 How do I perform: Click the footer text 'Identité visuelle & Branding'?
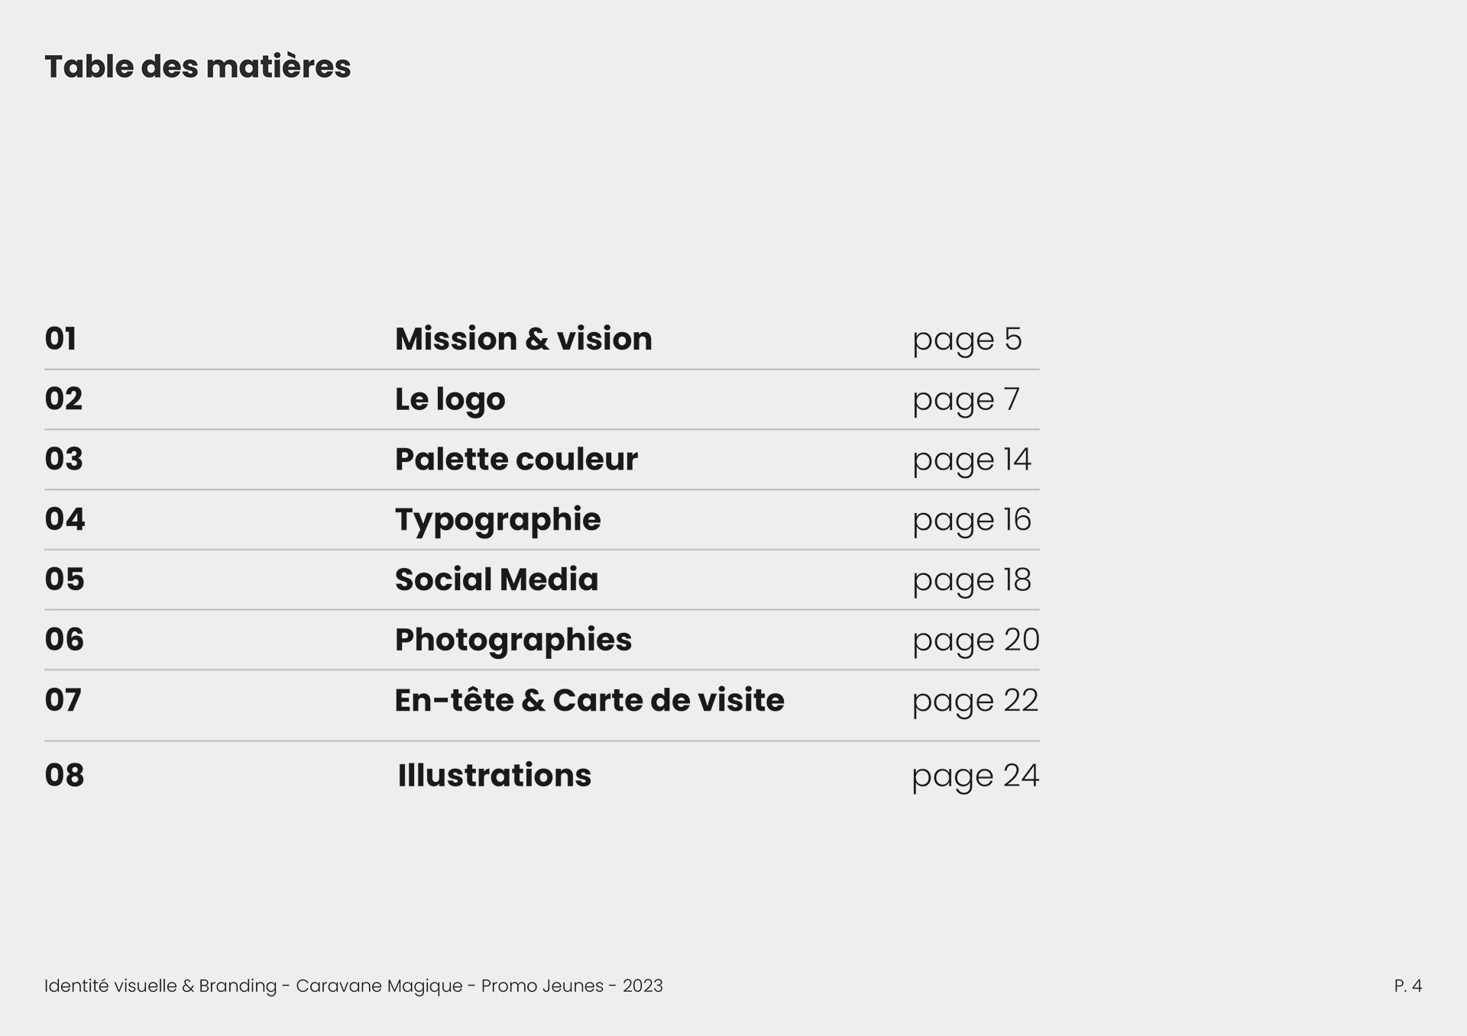click(x=160, y=986)
